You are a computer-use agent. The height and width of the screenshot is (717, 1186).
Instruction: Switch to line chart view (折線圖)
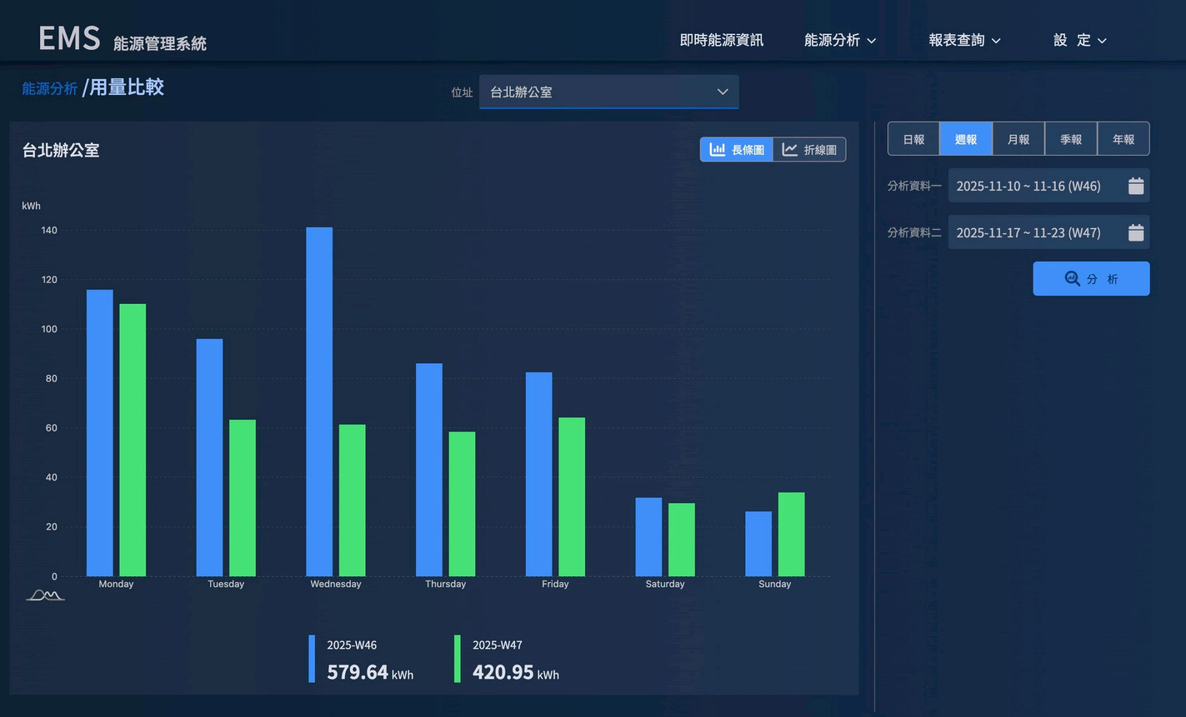pyautogui.click(x=809, y=150)
